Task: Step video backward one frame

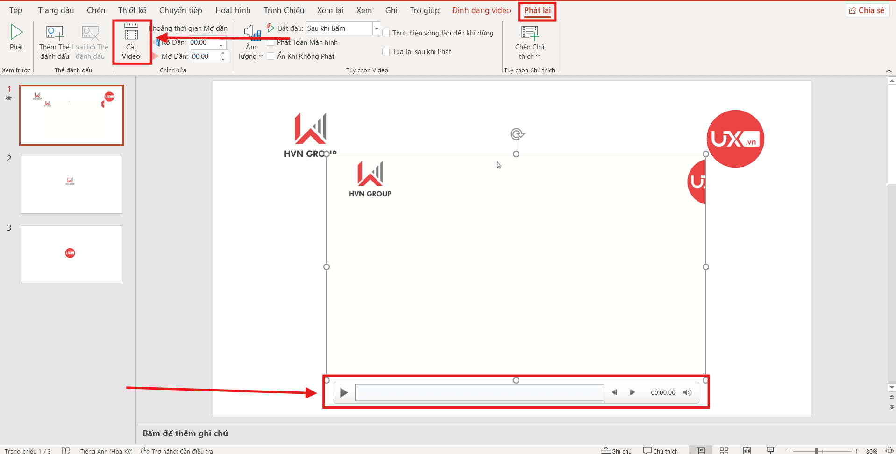Action: click(x=614, y=392)
